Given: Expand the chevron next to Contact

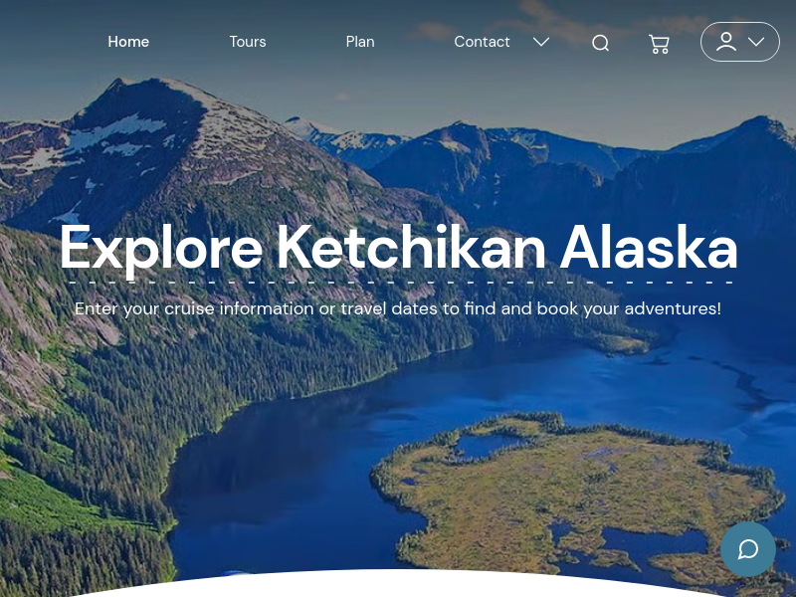Looking at the screenshot, I should pyautogui.click(x=541, y=42).
